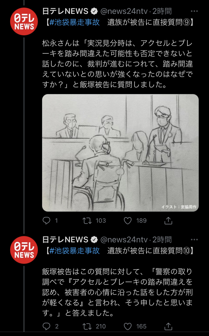Retweet the second tweet showing 210 retweets
Image resolution: width=209 pixels, height=336 pixels.
click(87, 326)
